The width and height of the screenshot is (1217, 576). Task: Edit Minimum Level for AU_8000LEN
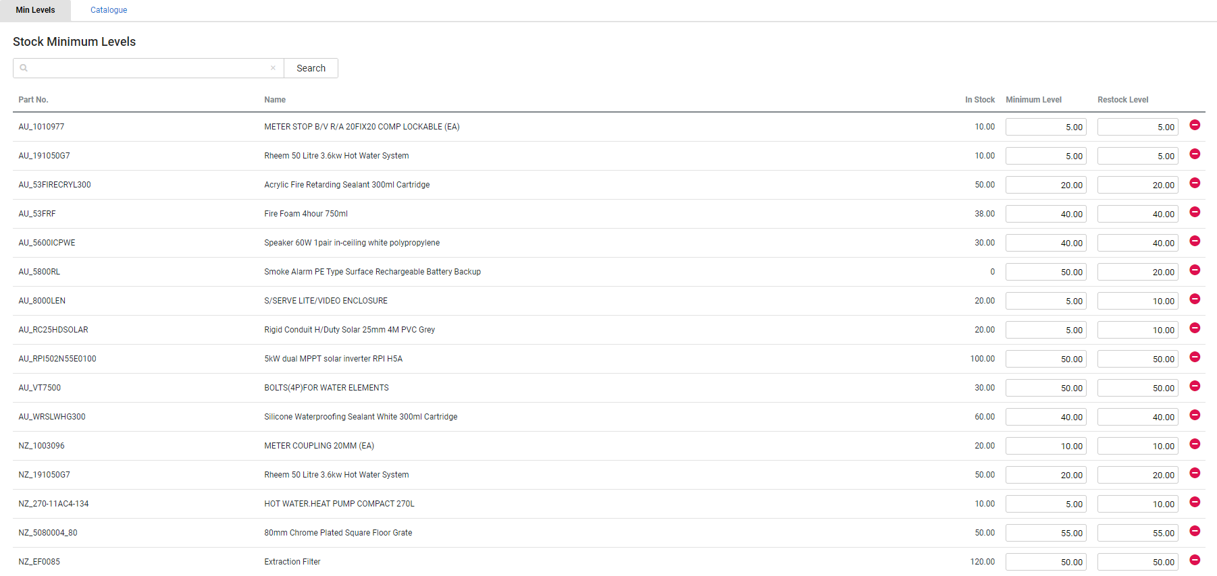(1045, 301)
